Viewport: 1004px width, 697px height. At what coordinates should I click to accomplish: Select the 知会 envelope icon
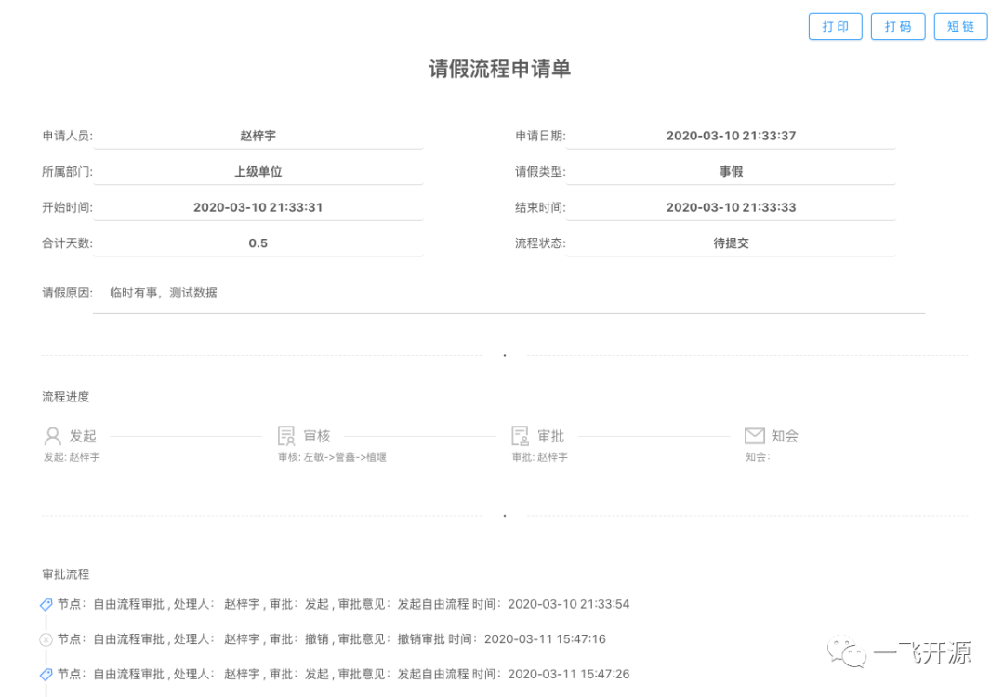tap(754, 436)
